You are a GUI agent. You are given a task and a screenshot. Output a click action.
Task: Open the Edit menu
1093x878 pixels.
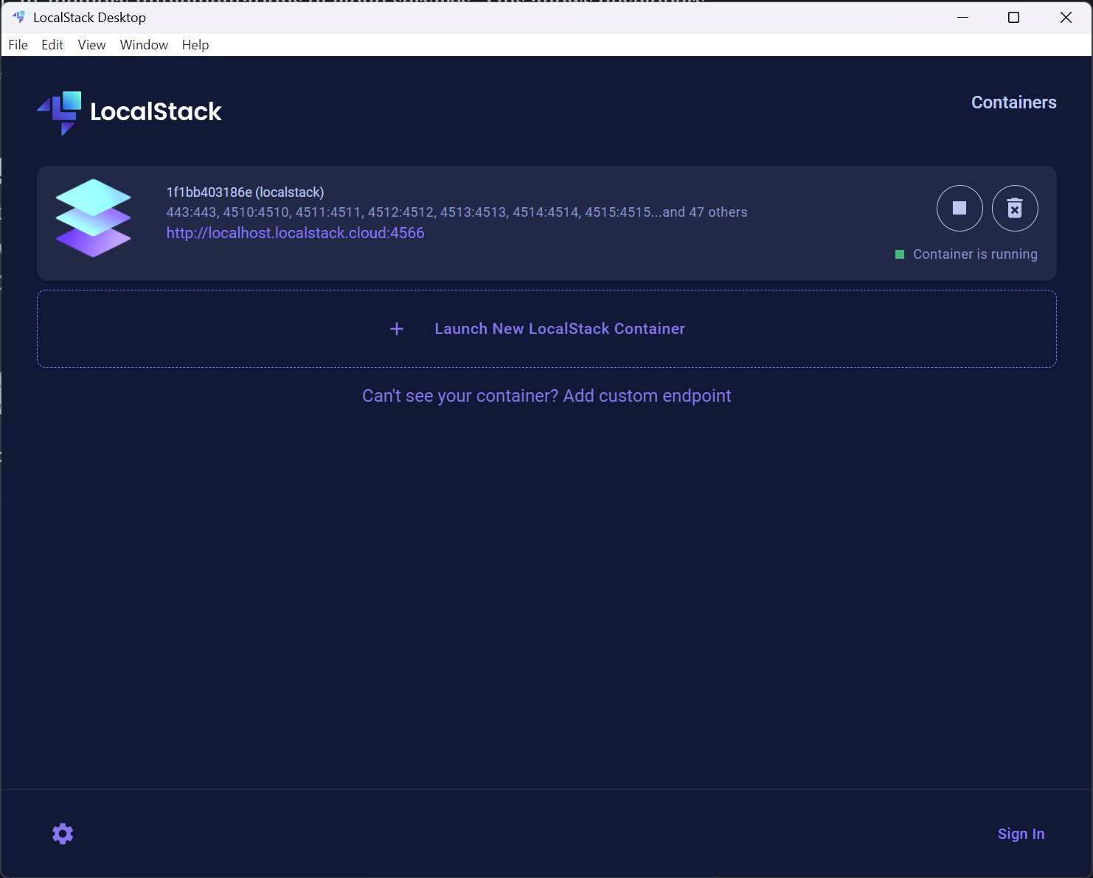click(x=52, y=45)
